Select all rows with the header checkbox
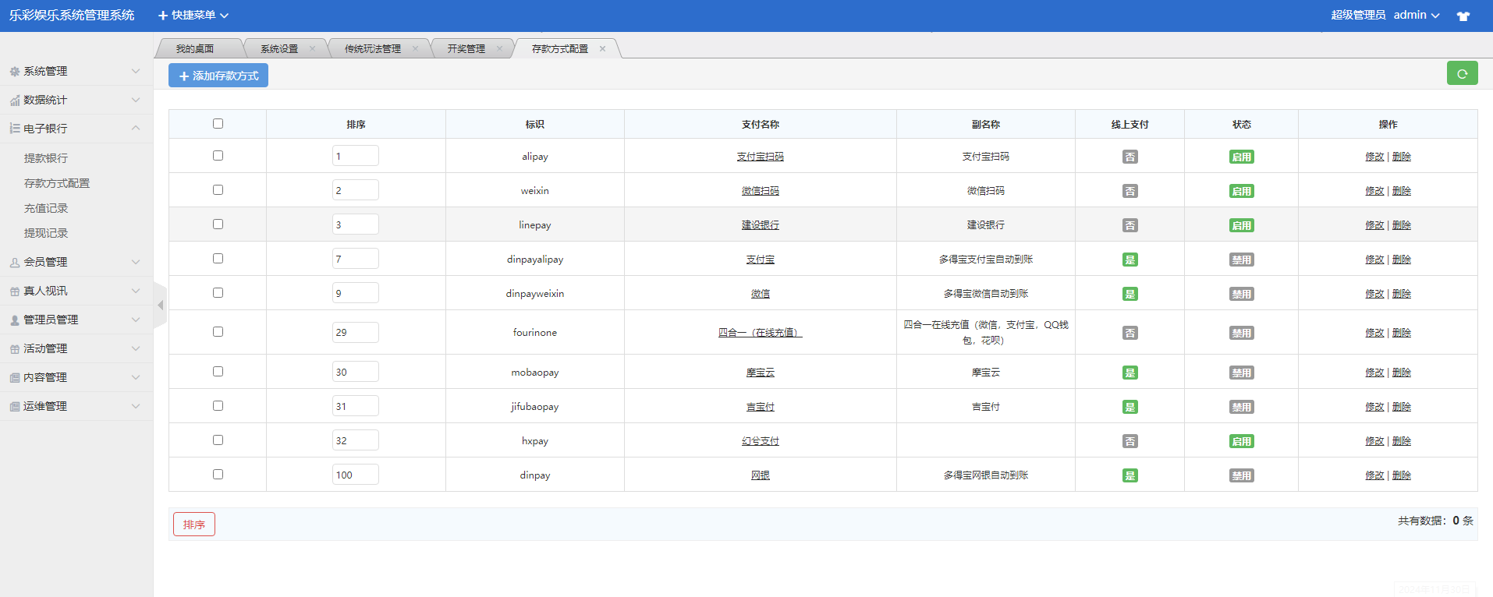 pyautogui.click(x=218, y=124)
